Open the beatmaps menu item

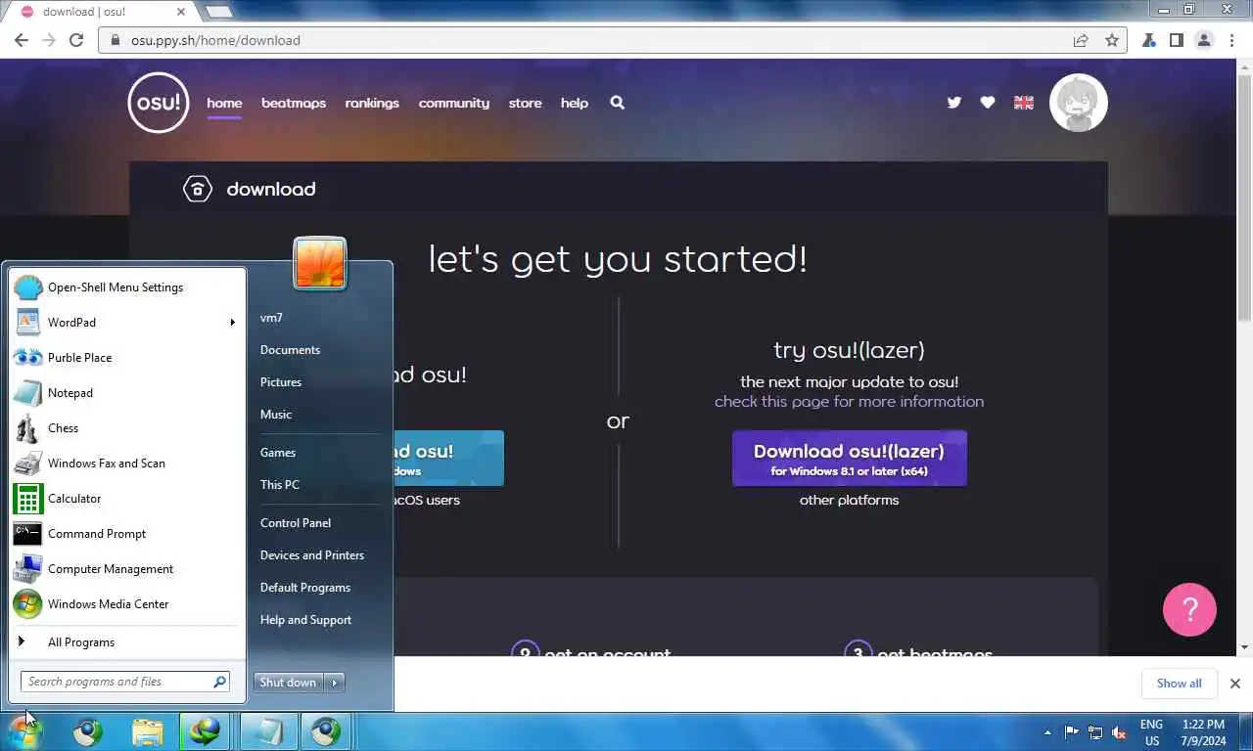tap(294, 103)
